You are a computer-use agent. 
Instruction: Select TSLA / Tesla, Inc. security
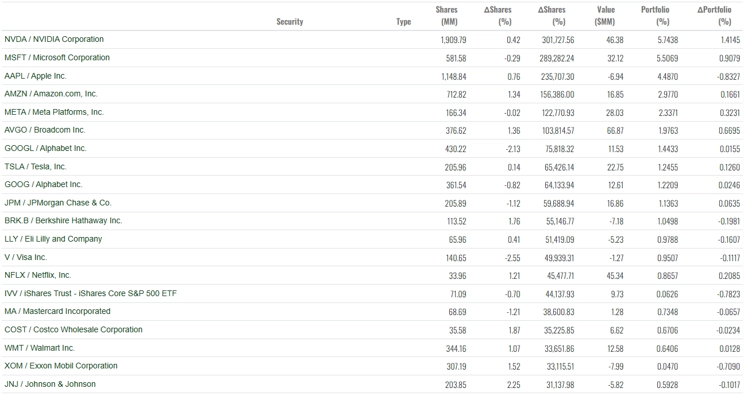[x=36, y=167]
